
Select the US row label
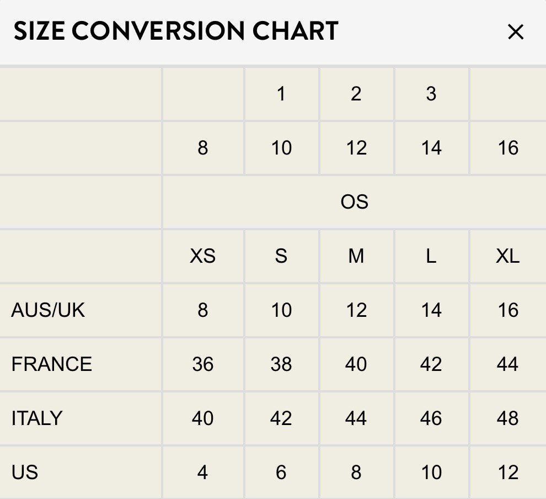pyautogui.click(x=25, y=472)
